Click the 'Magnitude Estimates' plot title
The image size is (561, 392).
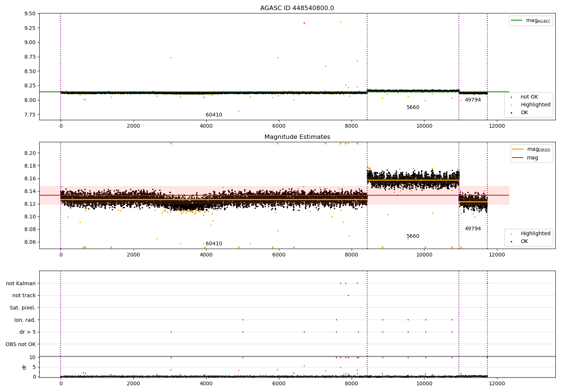point(297,137)
